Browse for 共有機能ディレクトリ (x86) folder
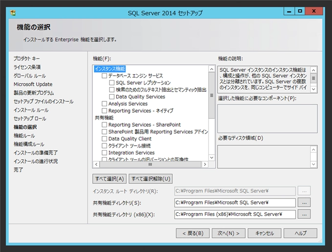 click(304, 214)
